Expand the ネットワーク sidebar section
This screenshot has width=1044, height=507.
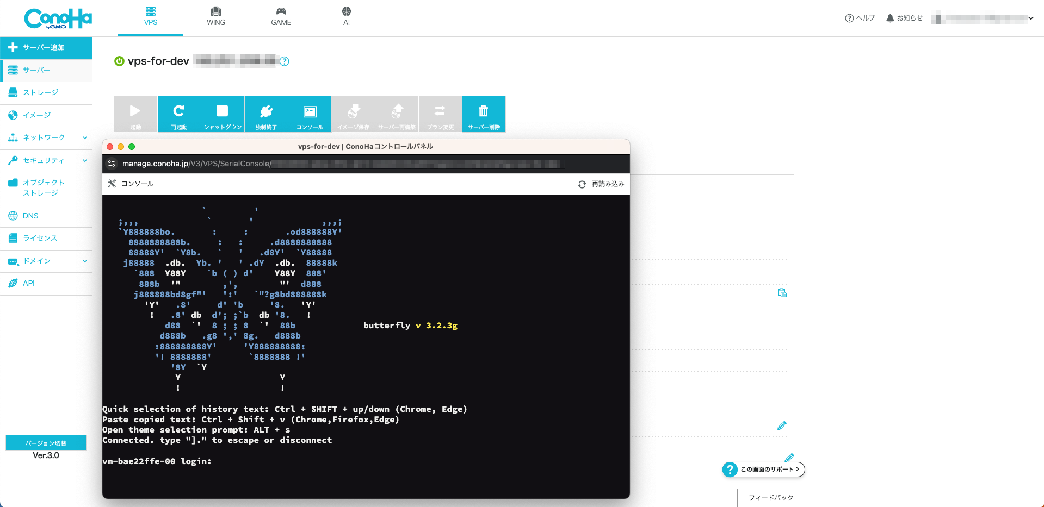coord(46,137)
